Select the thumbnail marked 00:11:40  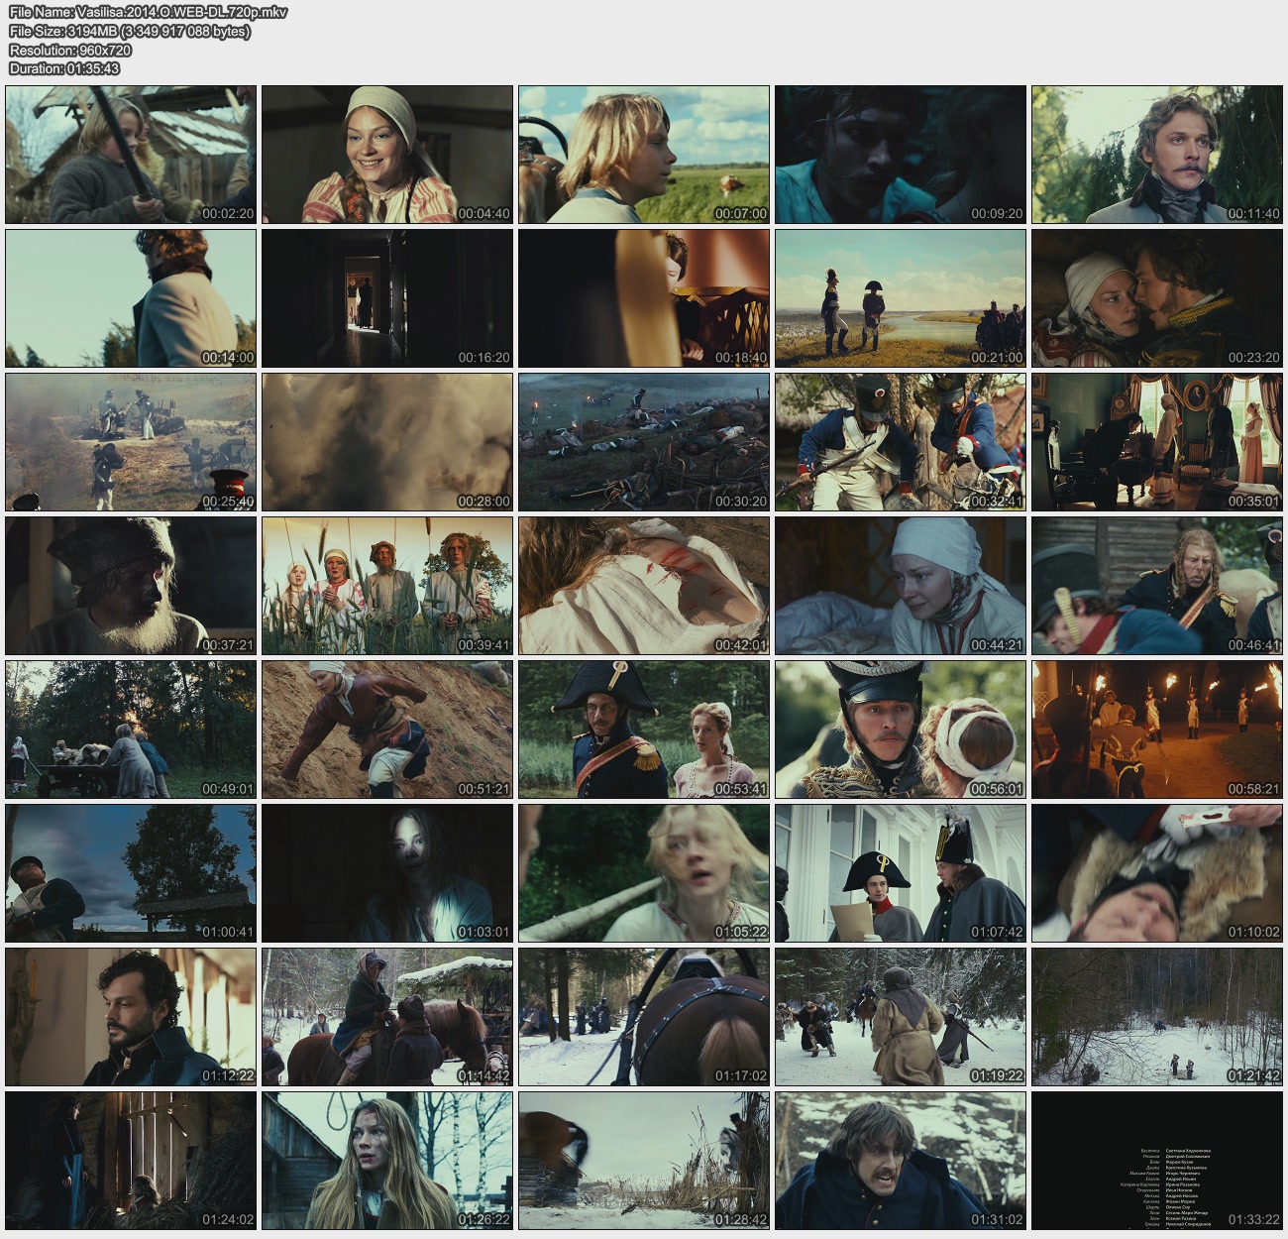(1157, 155)
